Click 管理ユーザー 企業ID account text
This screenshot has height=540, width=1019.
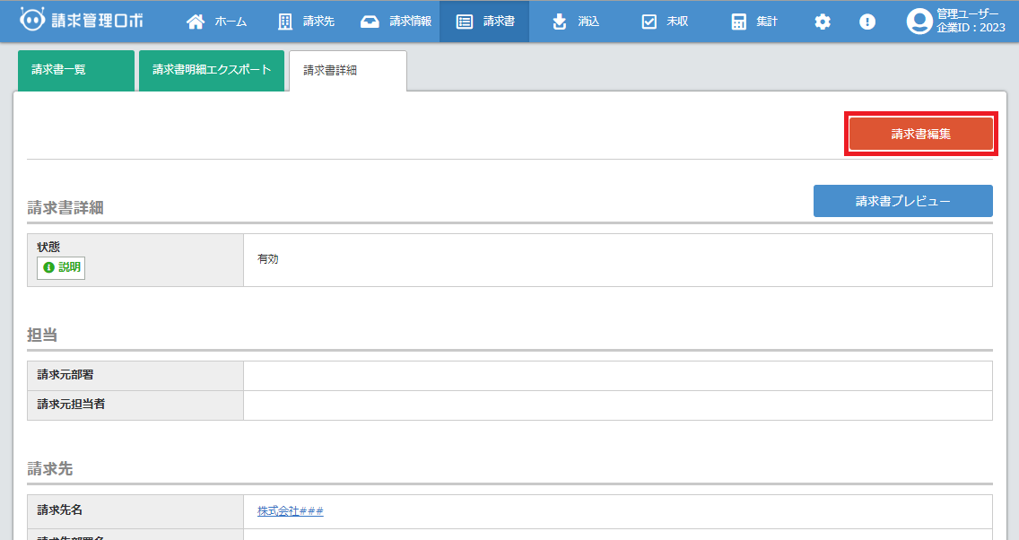tap(971, 21)
